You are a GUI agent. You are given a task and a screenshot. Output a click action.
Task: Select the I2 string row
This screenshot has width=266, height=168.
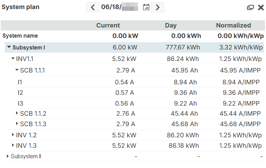[x=20, y=93]
